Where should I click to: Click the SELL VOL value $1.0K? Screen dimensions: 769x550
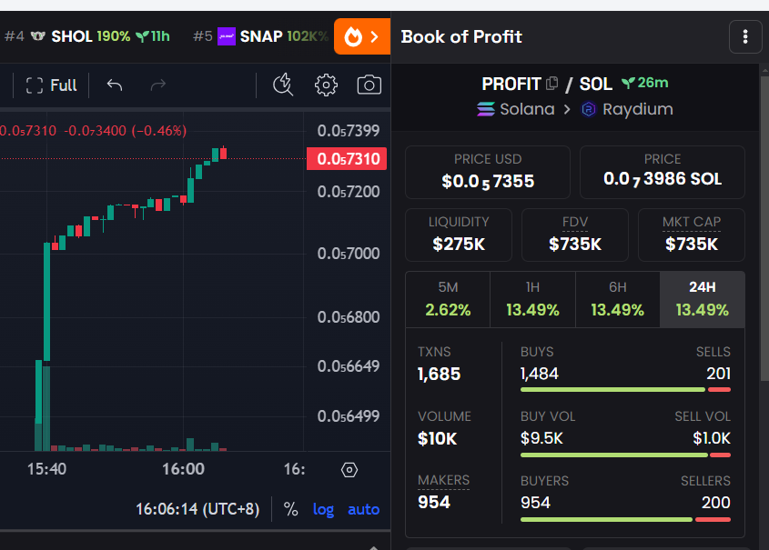pyautogui.click(x=712, y=438)
